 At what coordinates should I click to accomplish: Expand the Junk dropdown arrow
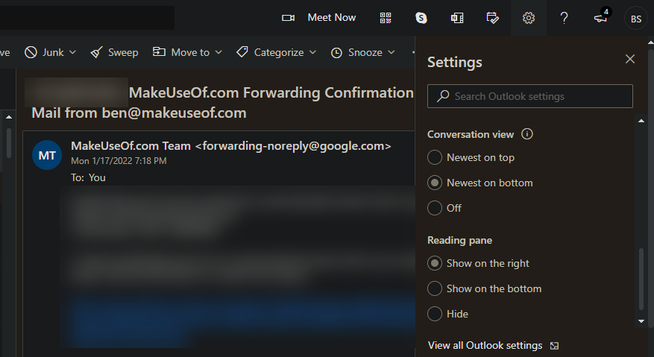(x=72, y=52)
